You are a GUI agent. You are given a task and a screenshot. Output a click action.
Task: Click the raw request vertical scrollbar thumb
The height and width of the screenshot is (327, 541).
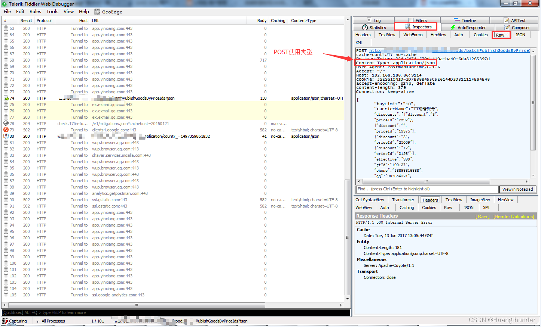click(533, 103)
